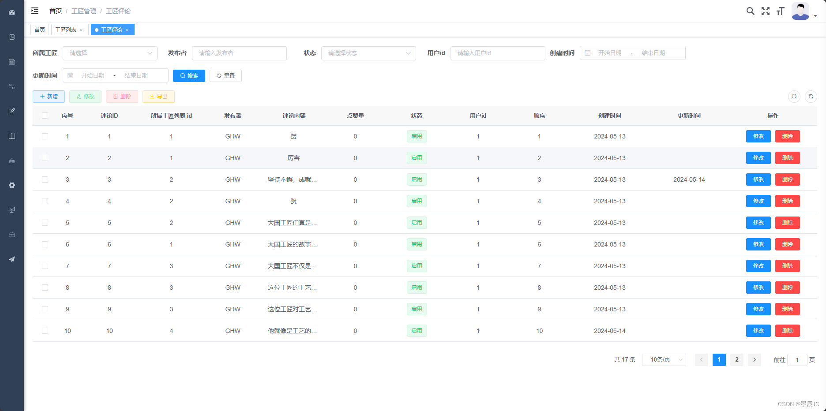
Task: Go to 首页 breadcrumb
Action: tap(56, 11)
